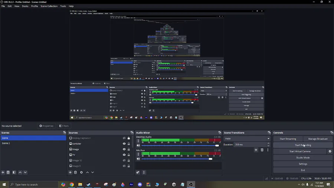Viewport: 334px width, 188px height.
Task: Lock the contoler source
Action: click(x=129, y=144)
